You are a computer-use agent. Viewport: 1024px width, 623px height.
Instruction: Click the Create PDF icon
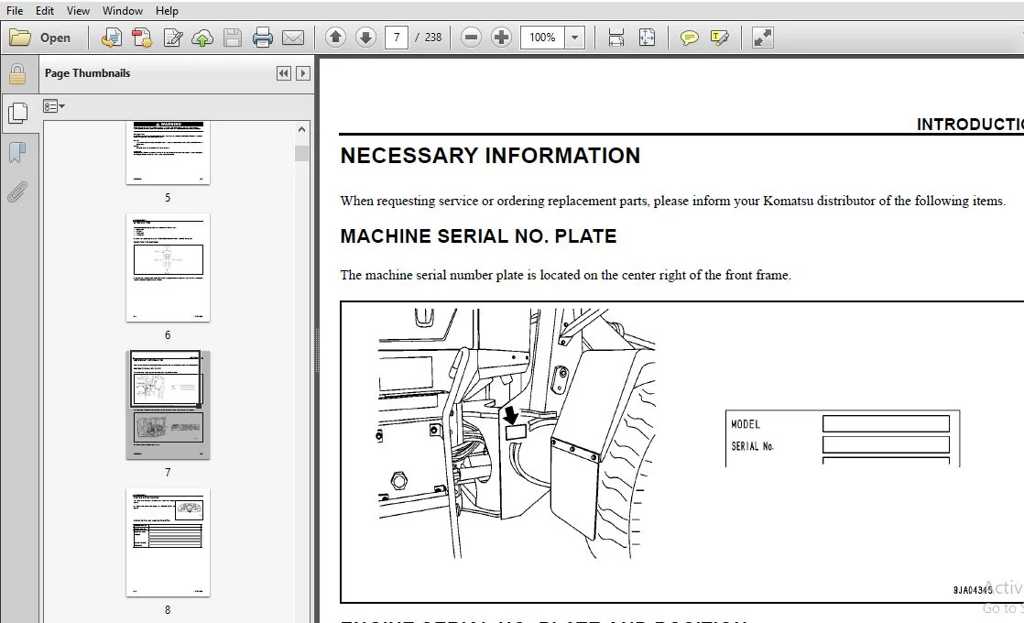pos(111,38)
